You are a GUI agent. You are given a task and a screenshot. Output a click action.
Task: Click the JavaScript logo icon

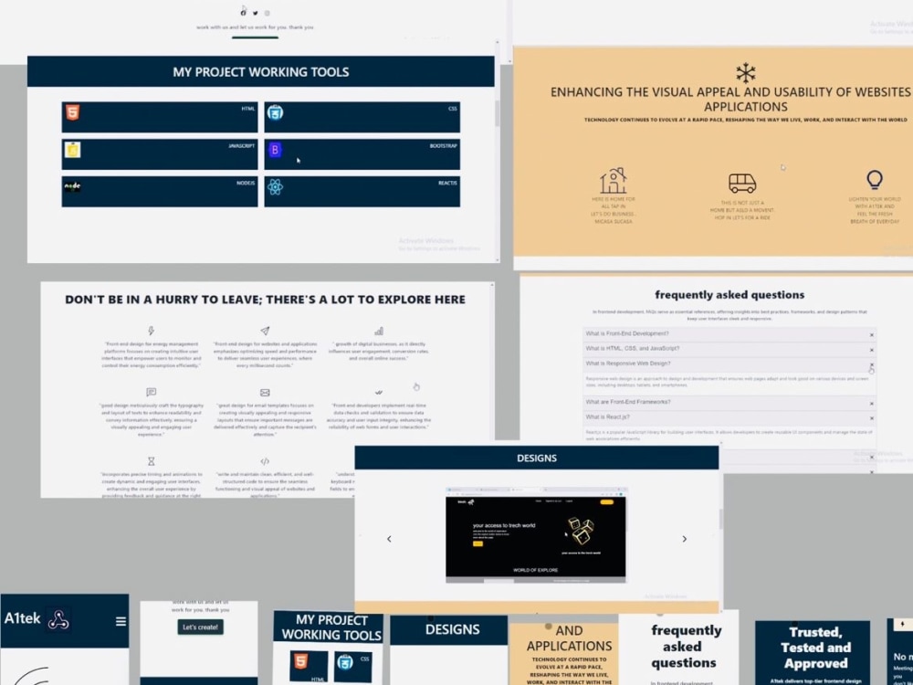click(72, 150)
